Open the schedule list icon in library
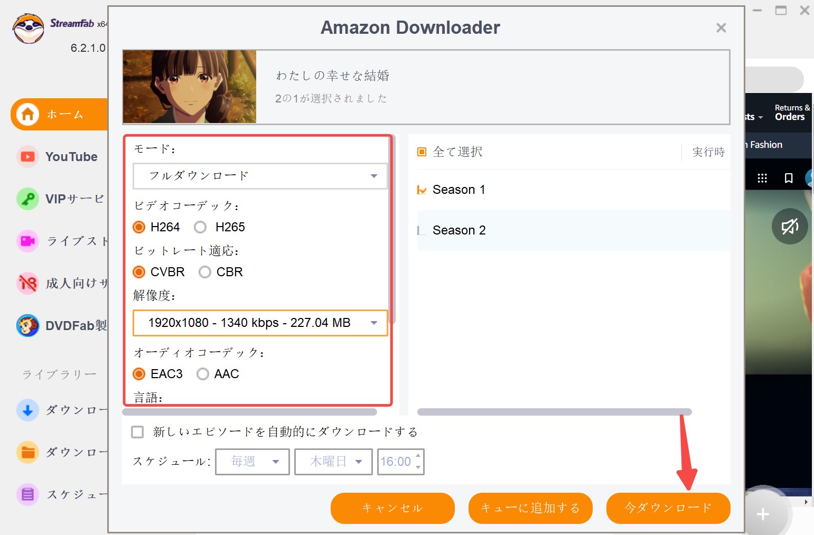The image size is (814, 535). pos(27,495)
